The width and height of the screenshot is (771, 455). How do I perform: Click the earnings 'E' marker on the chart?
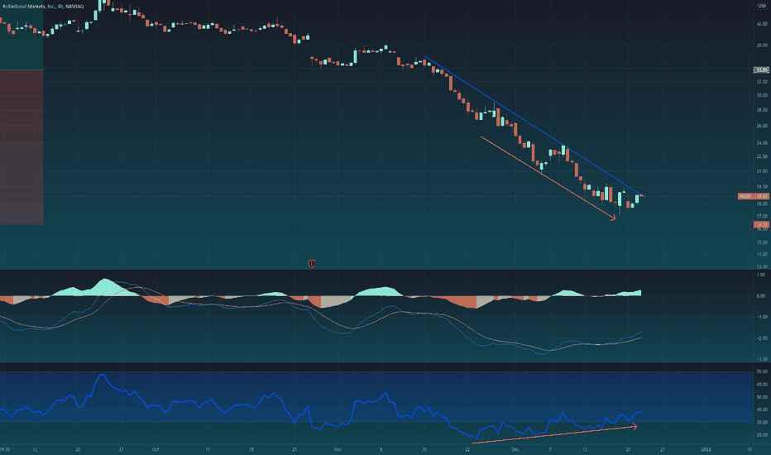point(312,264)
